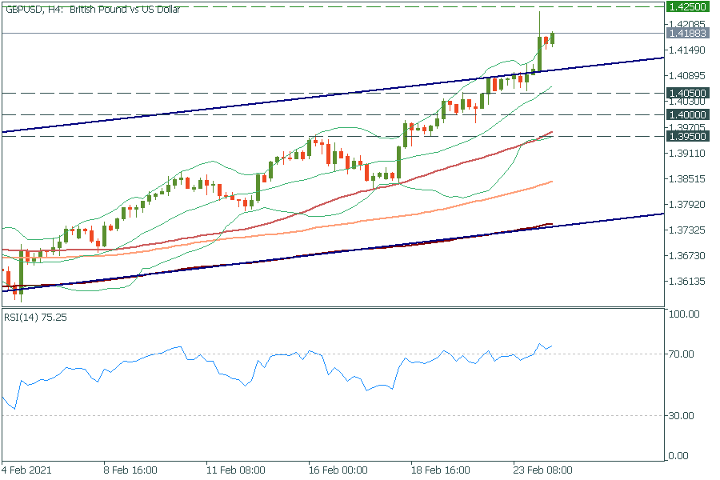Select the 1.40500 price level tag

tap(687, 94)
